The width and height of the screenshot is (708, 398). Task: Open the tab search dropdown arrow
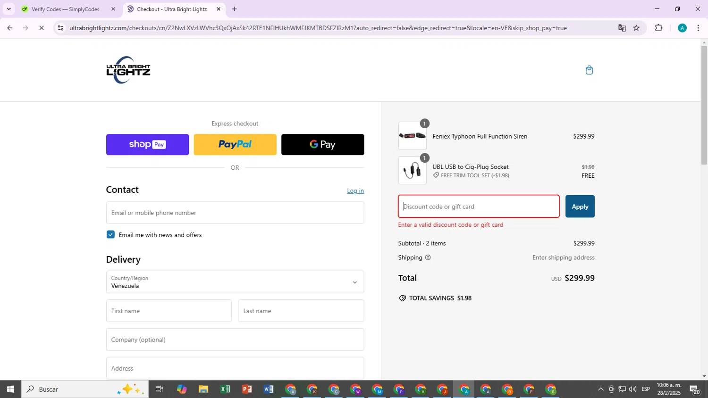(8, 9)
